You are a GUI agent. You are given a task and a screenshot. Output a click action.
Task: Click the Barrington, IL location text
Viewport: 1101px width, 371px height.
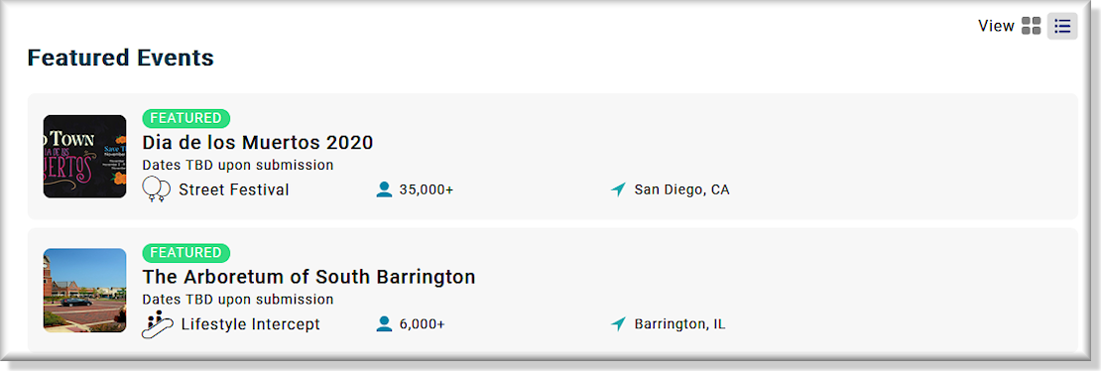[x=679, y=324]
